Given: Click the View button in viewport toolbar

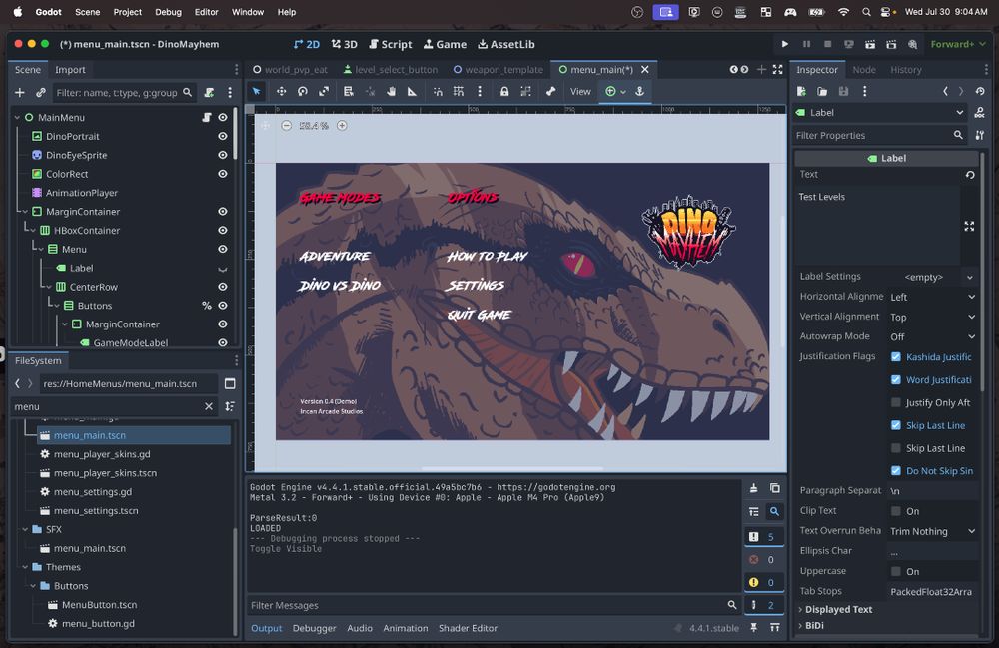Looking at the screenshot, I should (580, 91).
